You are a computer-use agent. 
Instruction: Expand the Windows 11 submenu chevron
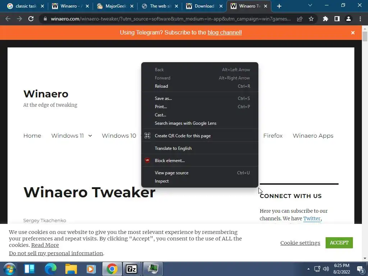[x=90, y=136]
